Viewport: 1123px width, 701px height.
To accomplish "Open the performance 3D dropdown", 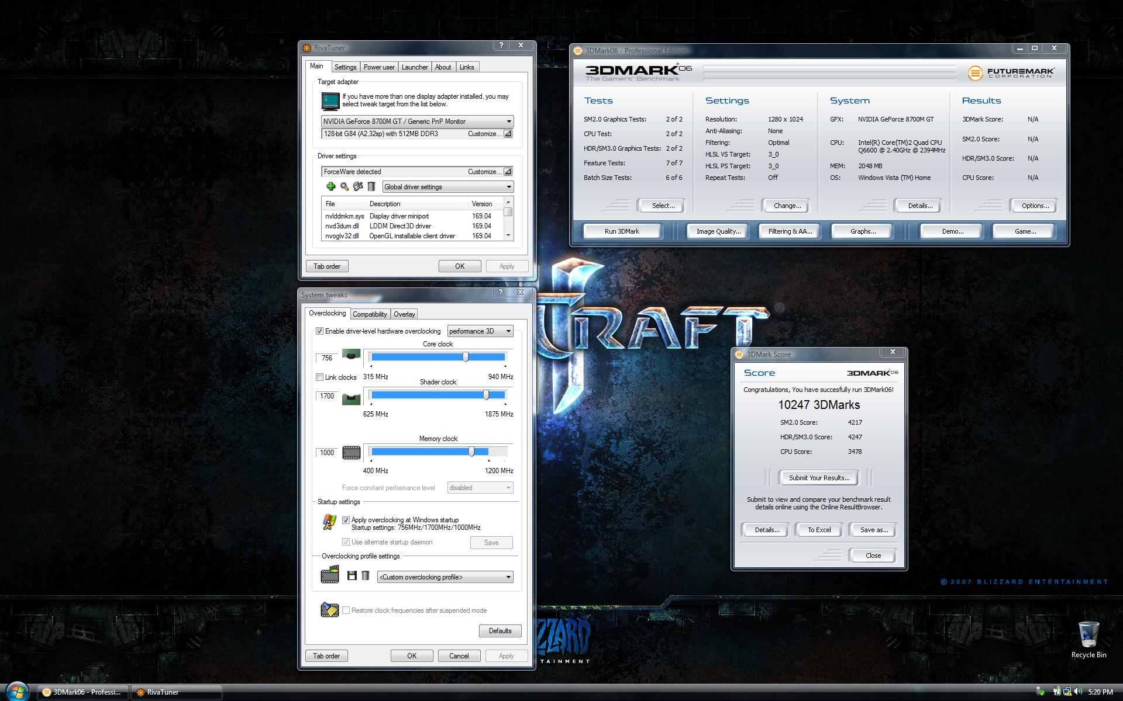I will coord(480,331).
